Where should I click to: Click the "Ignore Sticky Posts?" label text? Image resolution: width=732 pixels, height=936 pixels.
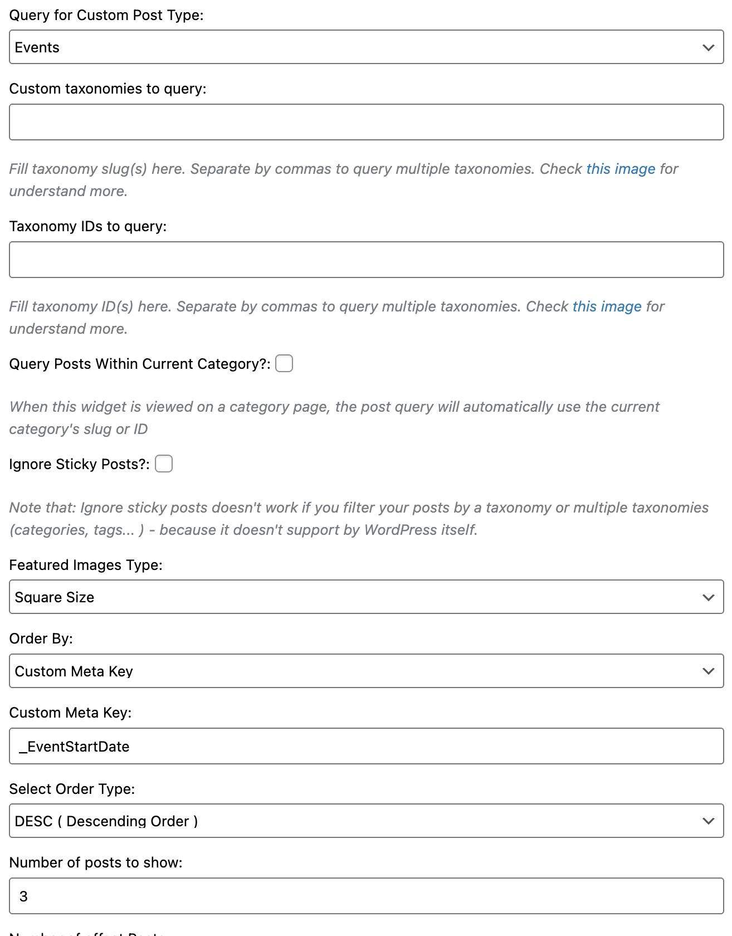(79, 464)
